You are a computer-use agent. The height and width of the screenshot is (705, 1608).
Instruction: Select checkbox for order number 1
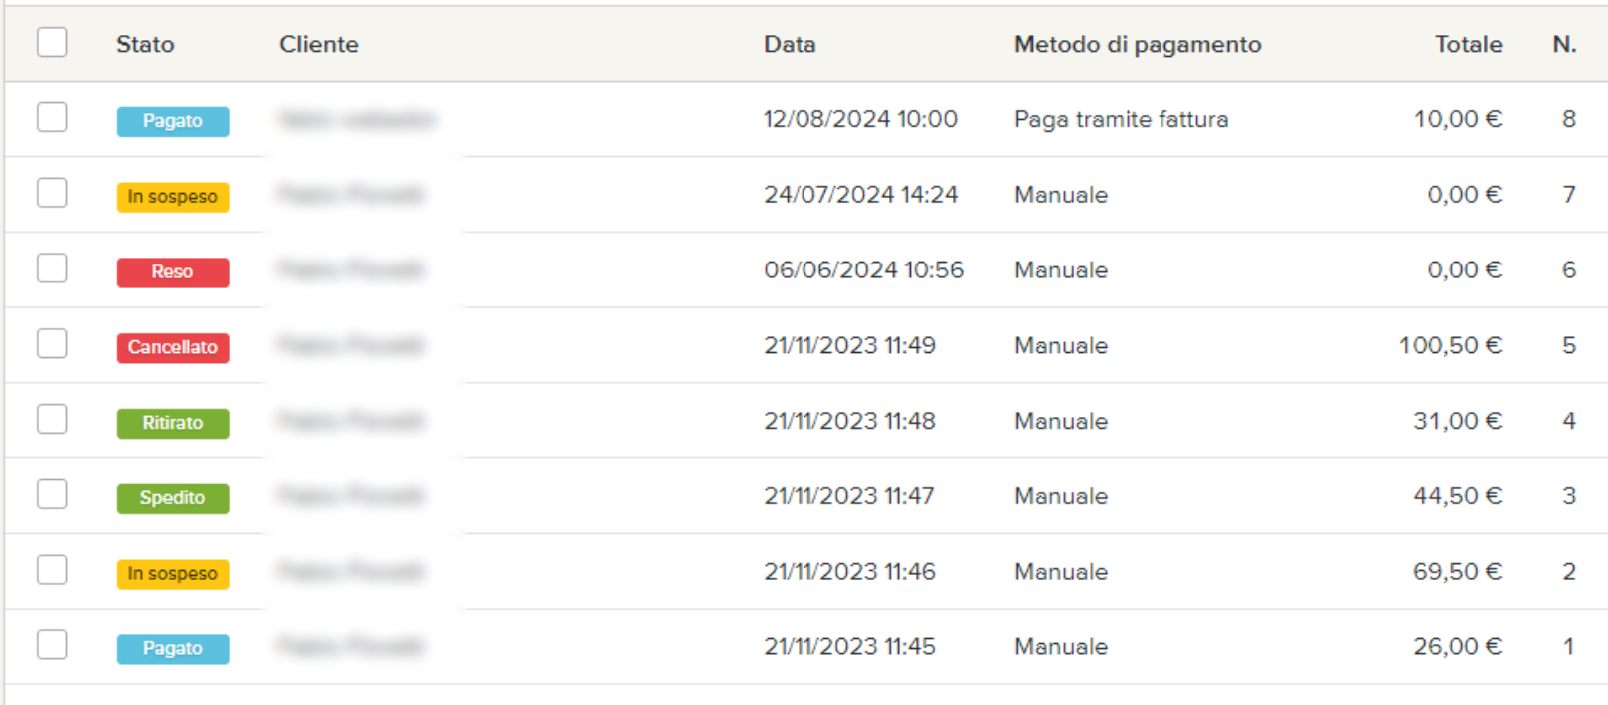52,645
